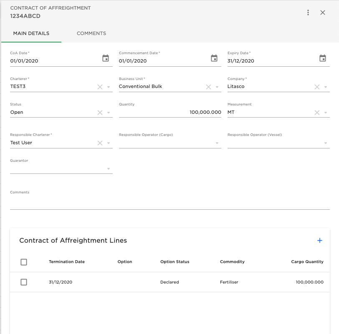
Task: Click the 31/12/2020 termination date cell
Action: click(61, 282)
